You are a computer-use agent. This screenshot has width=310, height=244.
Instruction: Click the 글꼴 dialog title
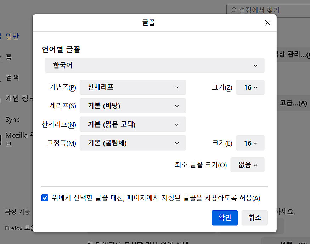coord(149,22)
